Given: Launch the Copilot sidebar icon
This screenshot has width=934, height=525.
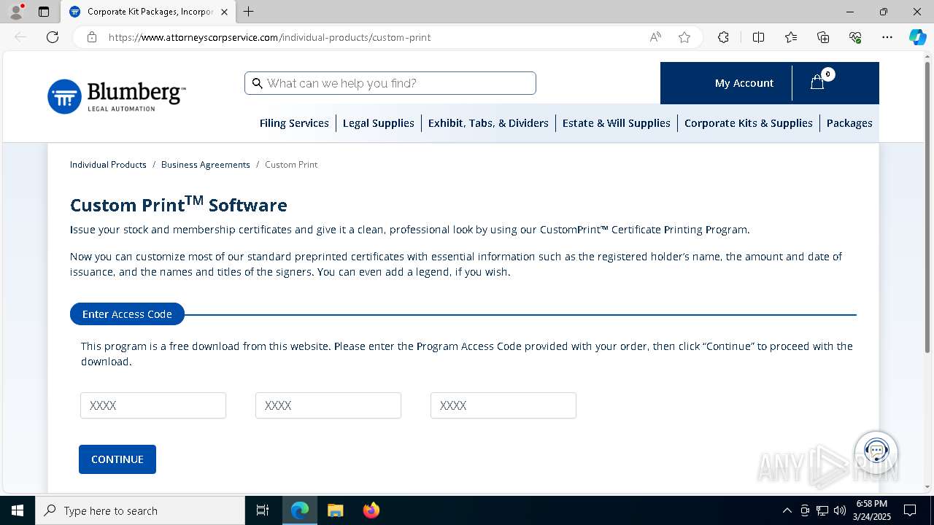Looking at the screenshot, I should pos(917,37).
